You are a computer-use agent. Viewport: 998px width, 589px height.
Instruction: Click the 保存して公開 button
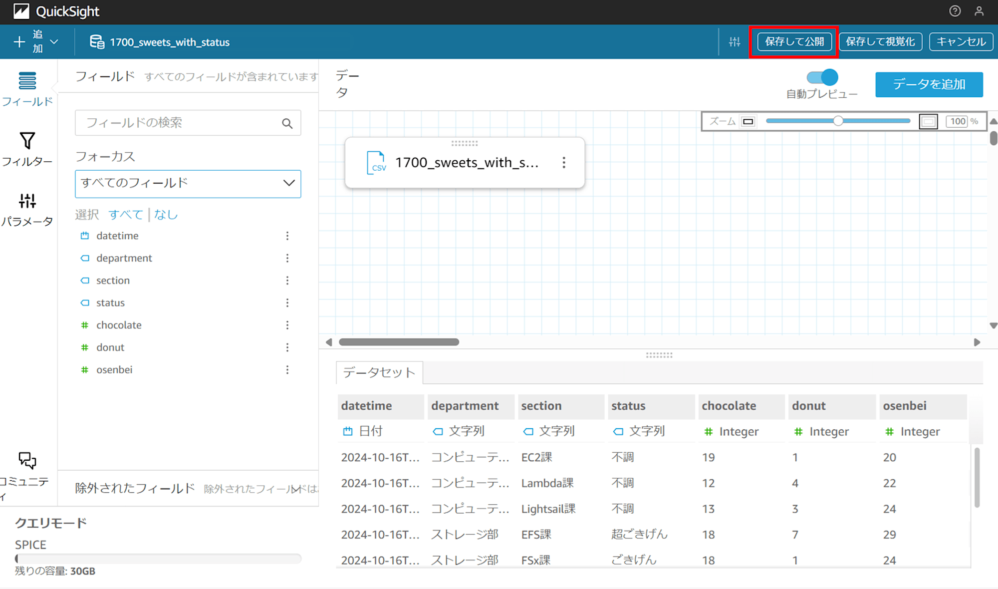[794, 41]
